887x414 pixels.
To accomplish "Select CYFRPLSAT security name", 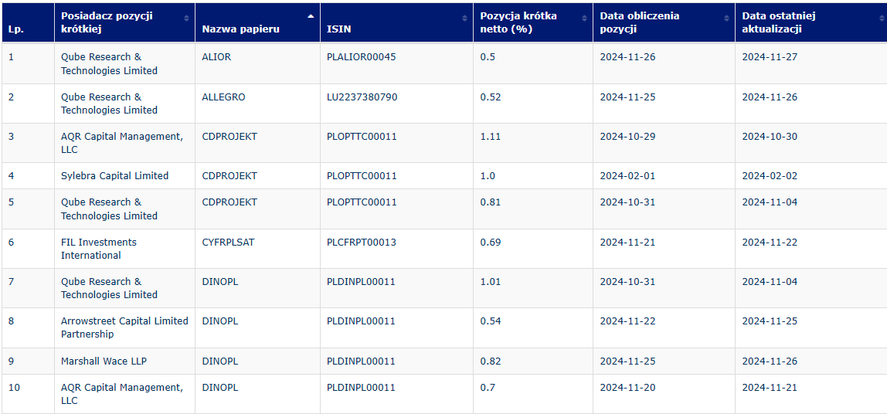I will tap(228, 242).
